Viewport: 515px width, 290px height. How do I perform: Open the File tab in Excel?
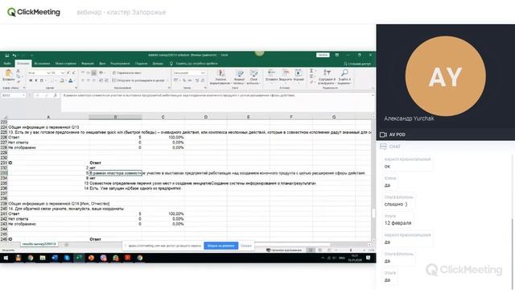click(x=7, y=64)
